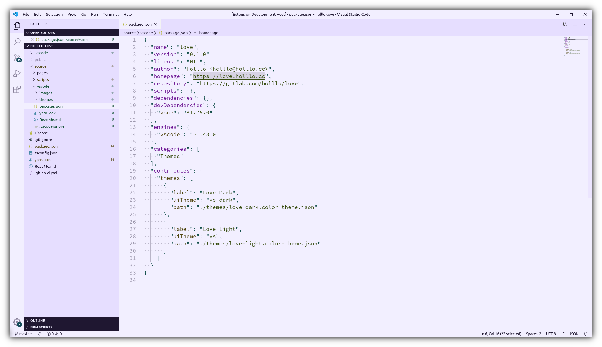Open the Search view in activity bar
This screenshot has height=347, width=602.
coord(17,42)
